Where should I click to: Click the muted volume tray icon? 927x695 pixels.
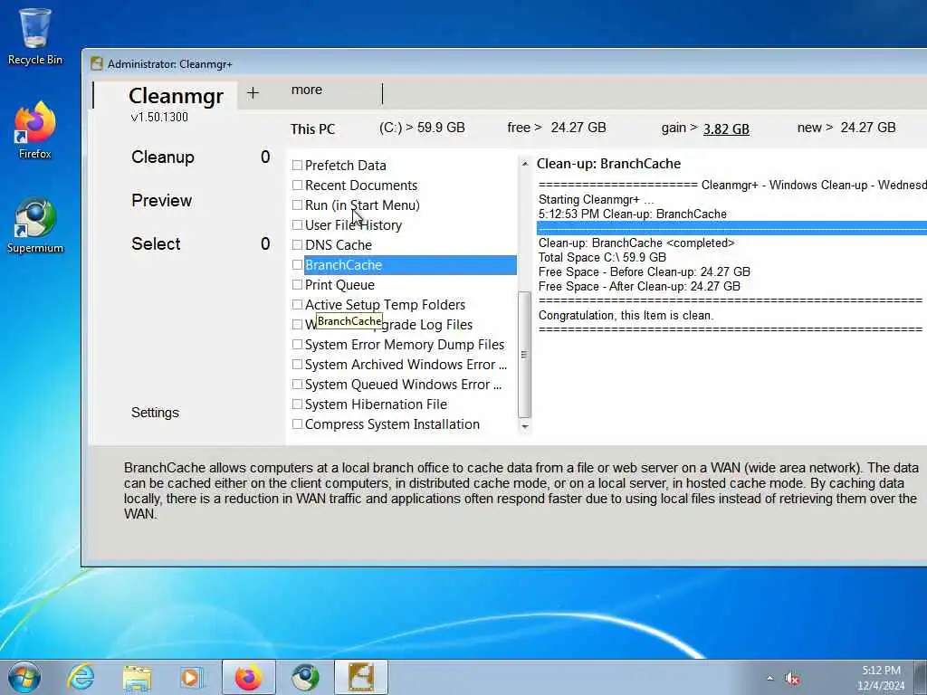792,679
